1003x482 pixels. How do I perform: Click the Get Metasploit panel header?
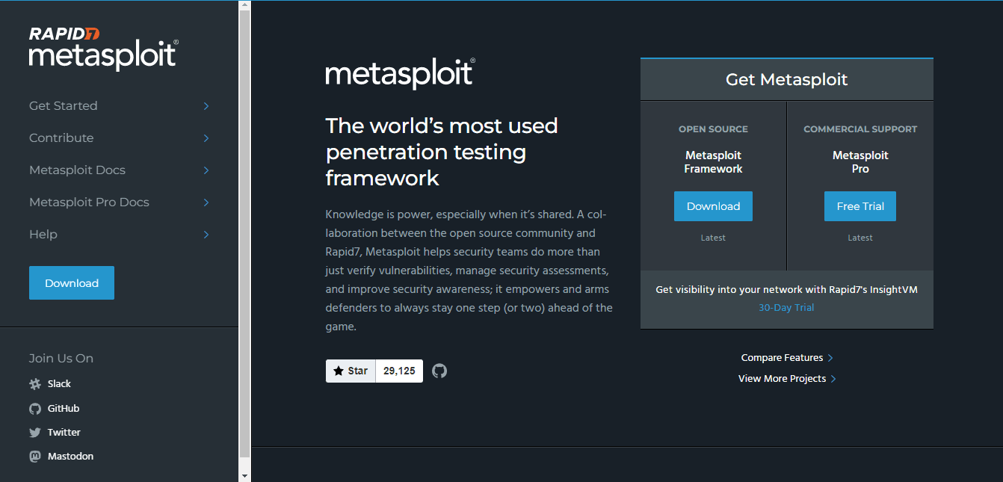(x=787, y=79)
